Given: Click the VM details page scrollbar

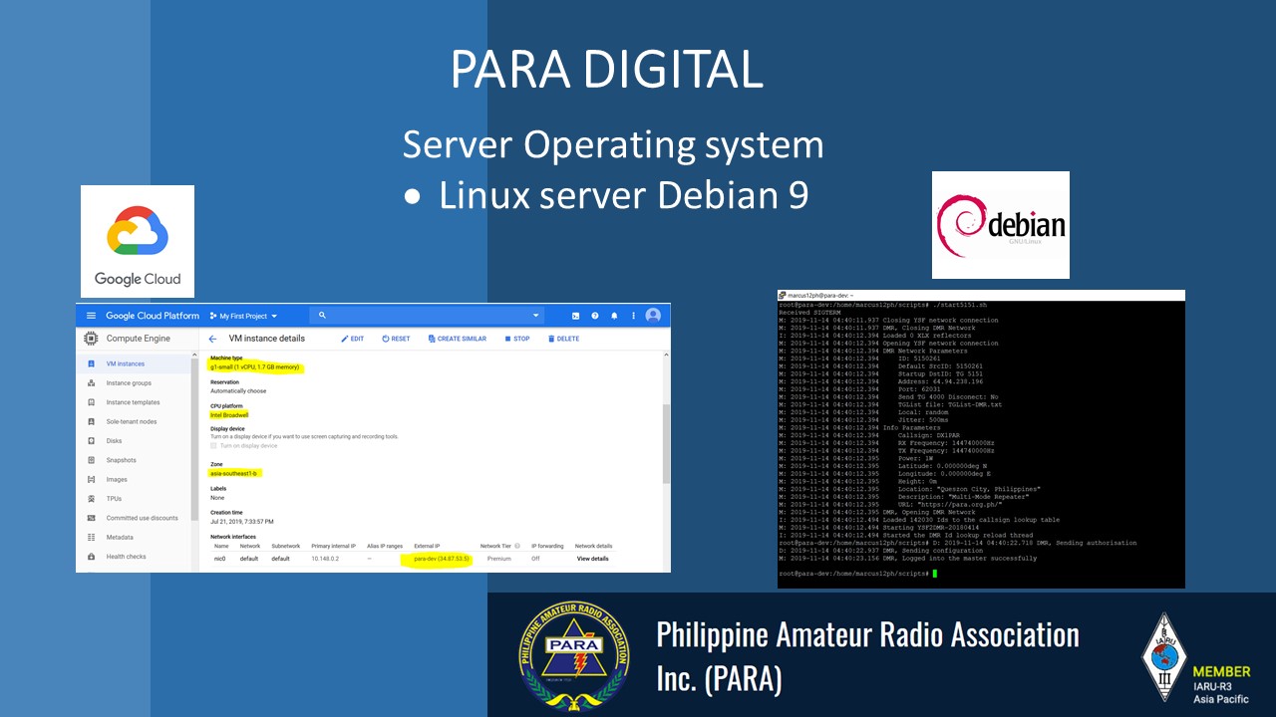Looking at the screenshot, I should coord(666,443).
